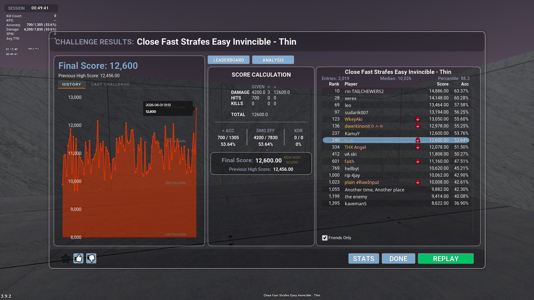This screenshot has height=300, width=534.
Task: Click the 60.28% accuracy of xerex
Action: (461, 98)
